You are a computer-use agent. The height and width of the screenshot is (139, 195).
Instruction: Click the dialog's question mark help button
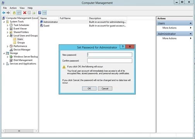(x=123, y=47)
